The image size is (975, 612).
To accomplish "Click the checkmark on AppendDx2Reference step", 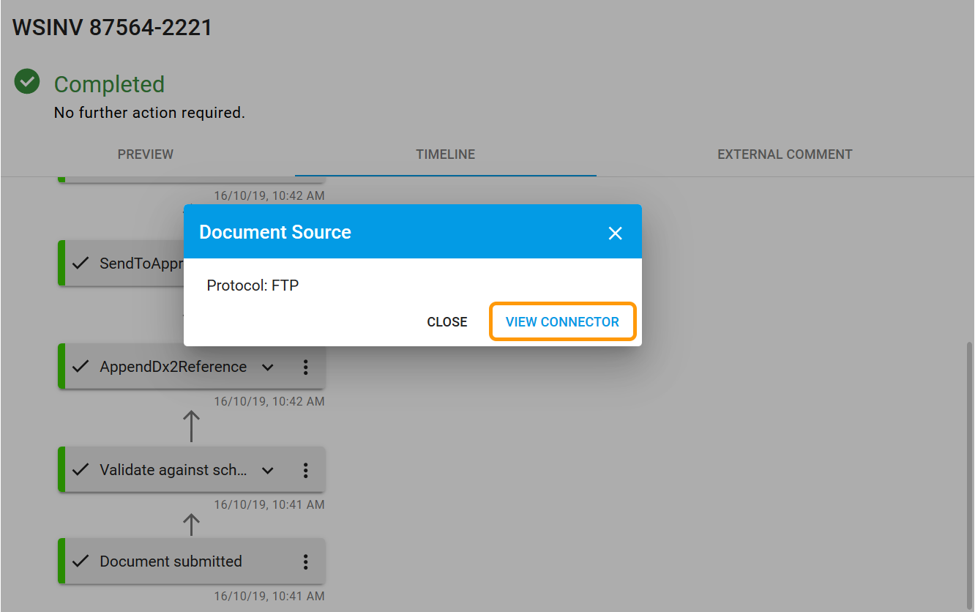I will pyautogui.click(x=81, y=366).
